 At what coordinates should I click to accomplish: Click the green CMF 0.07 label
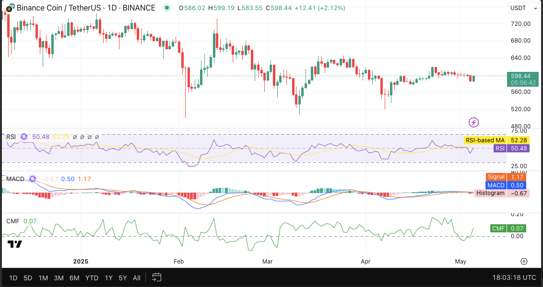[508, 228]
